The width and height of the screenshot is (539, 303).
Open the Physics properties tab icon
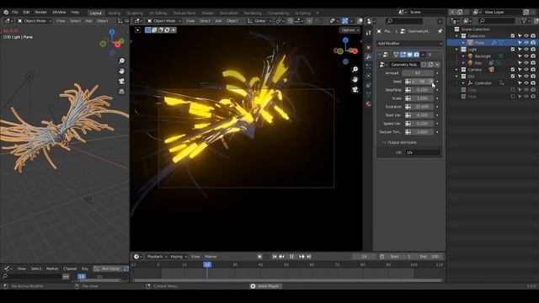(369, 76)
